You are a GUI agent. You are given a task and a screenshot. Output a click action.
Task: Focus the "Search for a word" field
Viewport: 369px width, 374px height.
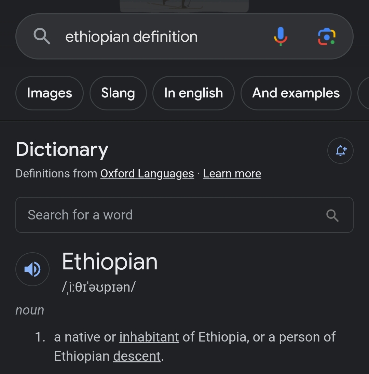click(x=164, y=215)
